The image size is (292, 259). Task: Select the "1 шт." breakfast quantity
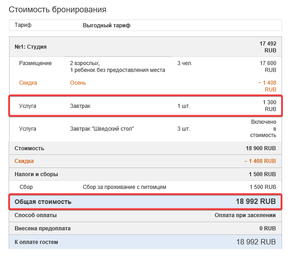184,106
